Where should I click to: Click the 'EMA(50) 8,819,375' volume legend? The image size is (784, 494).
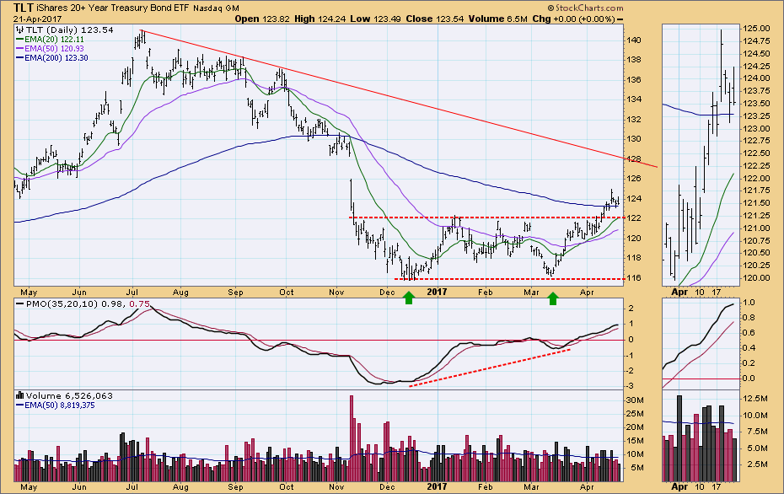click(56, 405)
